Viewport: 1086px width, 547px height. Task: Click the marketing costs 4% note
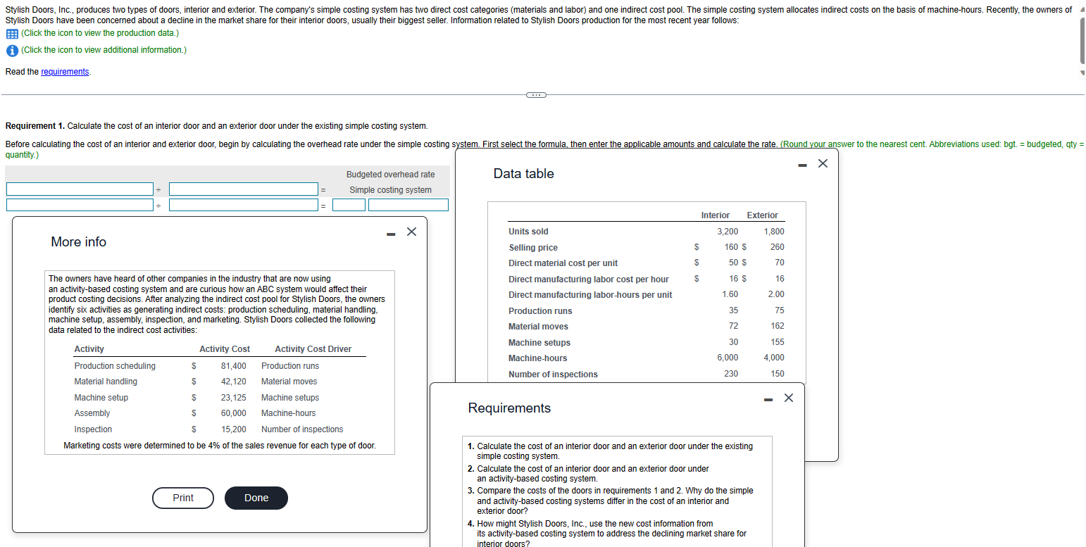(x=220, y=446)
